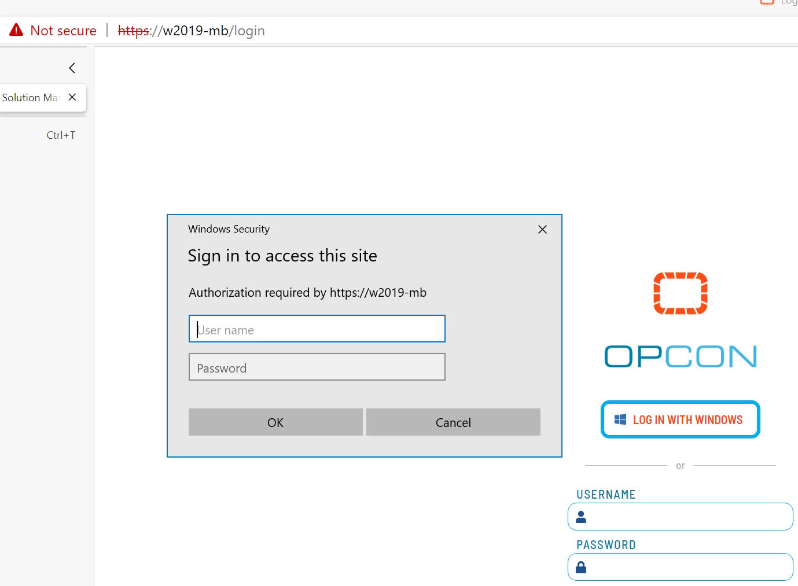The image size is (798, 586).
Task: Focus the User name field in the dialog
Action: 317,329
